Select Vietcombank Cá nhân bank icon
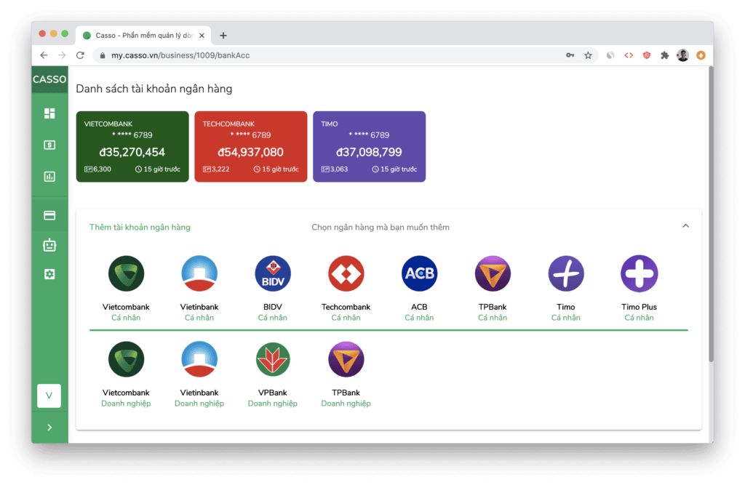This screenshot has width=745, height=485. coord(126,273)
